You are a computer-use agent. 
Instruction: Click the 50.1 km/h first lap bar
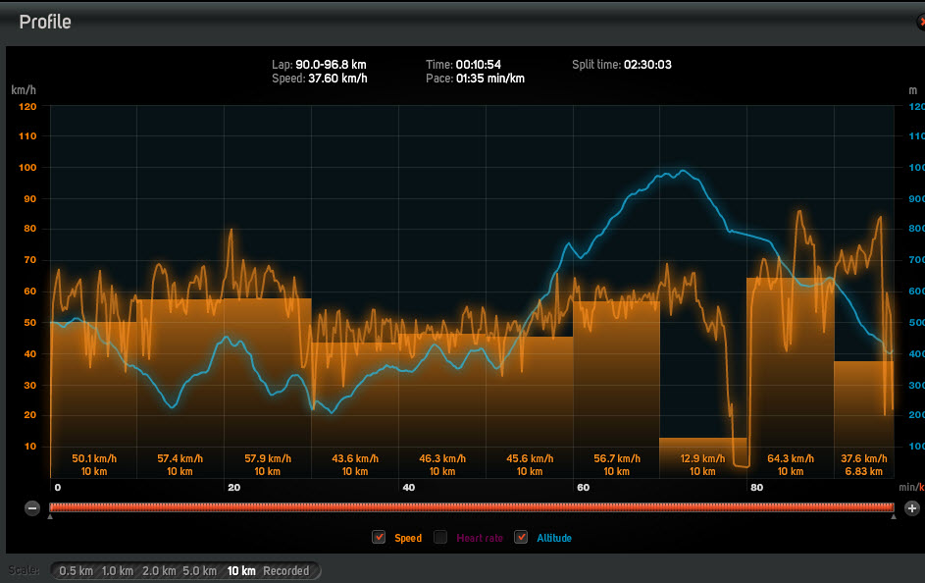coord(94,399)
